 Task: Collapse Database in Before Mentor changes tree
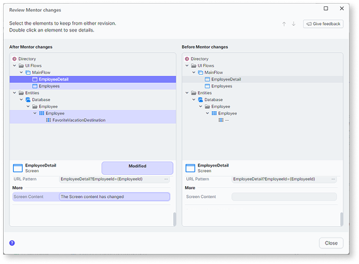click(x=194, y=100)
